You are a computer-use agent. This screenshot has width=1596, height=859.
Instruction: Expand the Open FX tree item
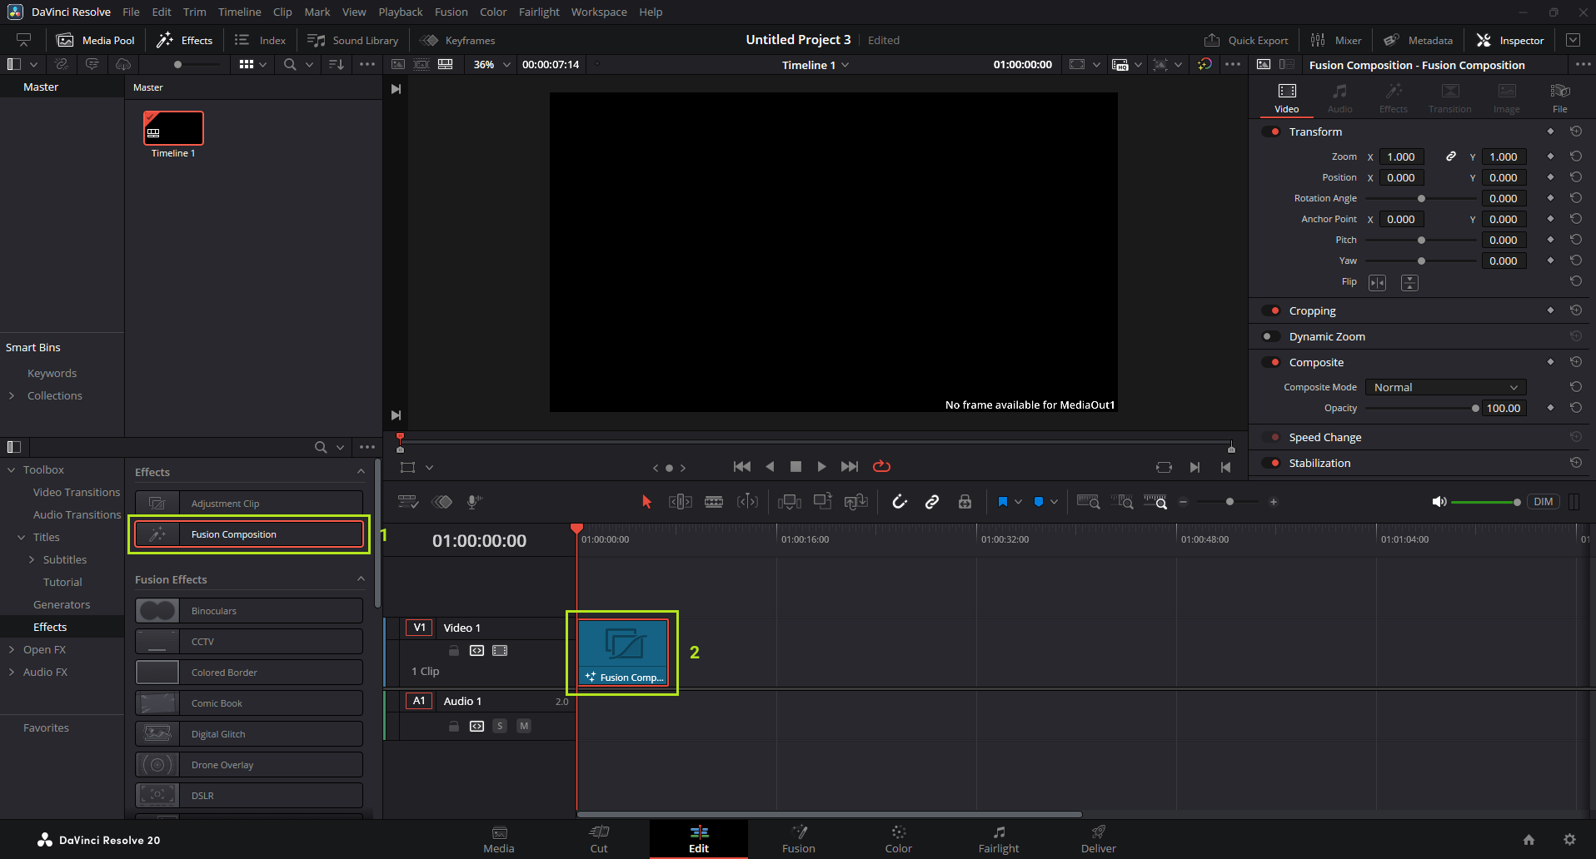tap(12, 650)
